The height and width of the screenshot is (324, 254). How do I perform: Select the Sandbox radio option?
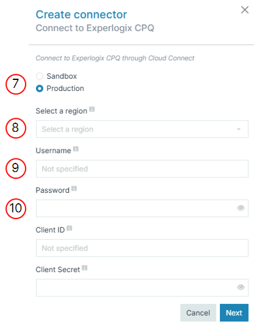click(x=40, y=76)
